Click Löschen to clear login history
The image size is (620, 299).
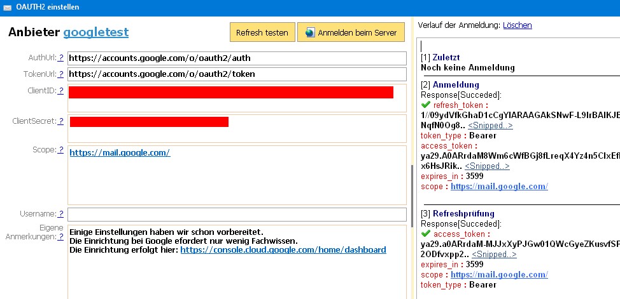click(x=517, y=25)
